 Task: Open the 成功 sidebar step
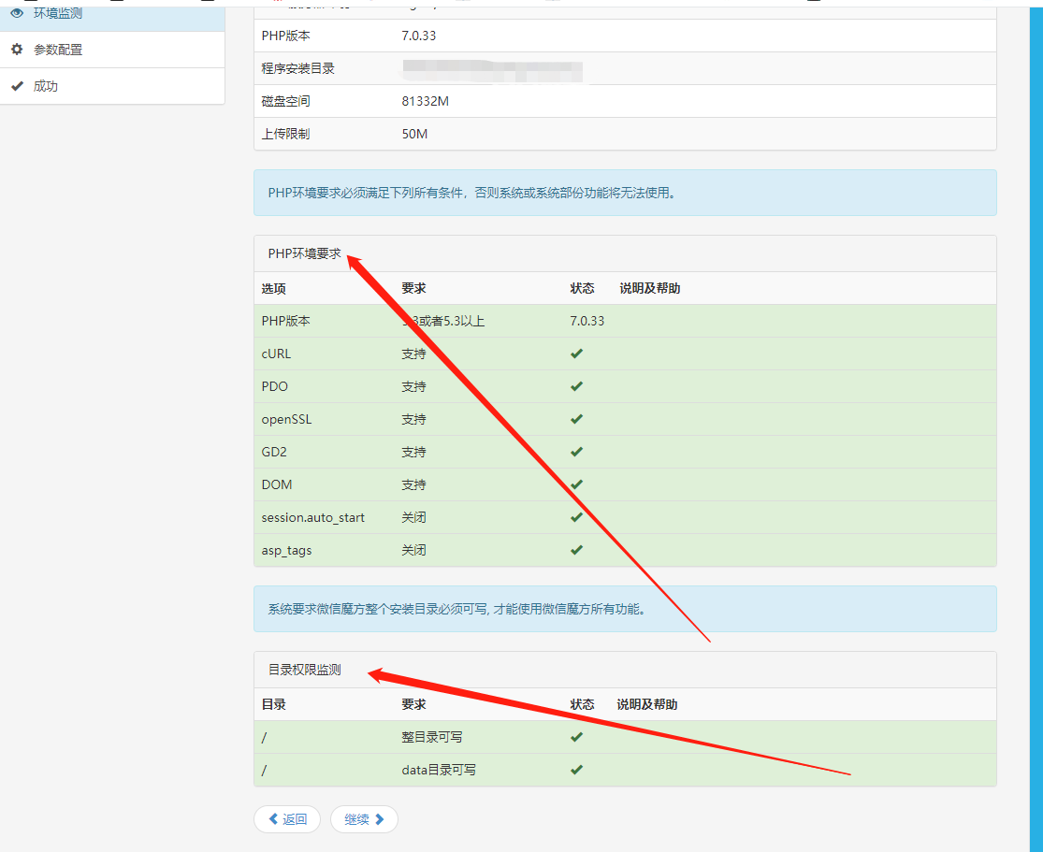click(x=111, y=86)
